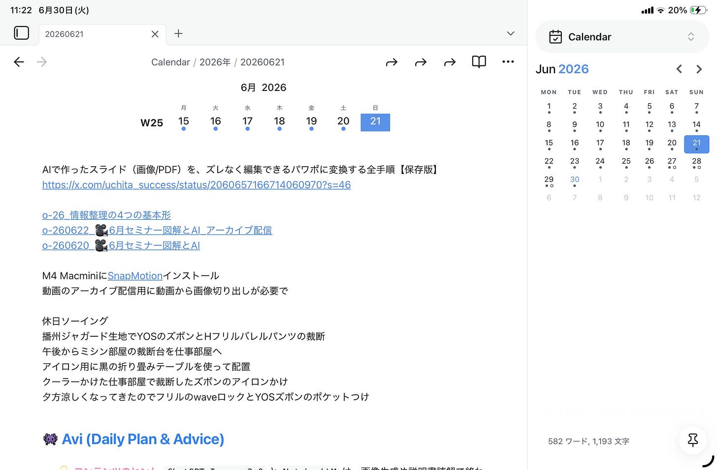
Task: Open the W25 weekly note
Action: 152,123
